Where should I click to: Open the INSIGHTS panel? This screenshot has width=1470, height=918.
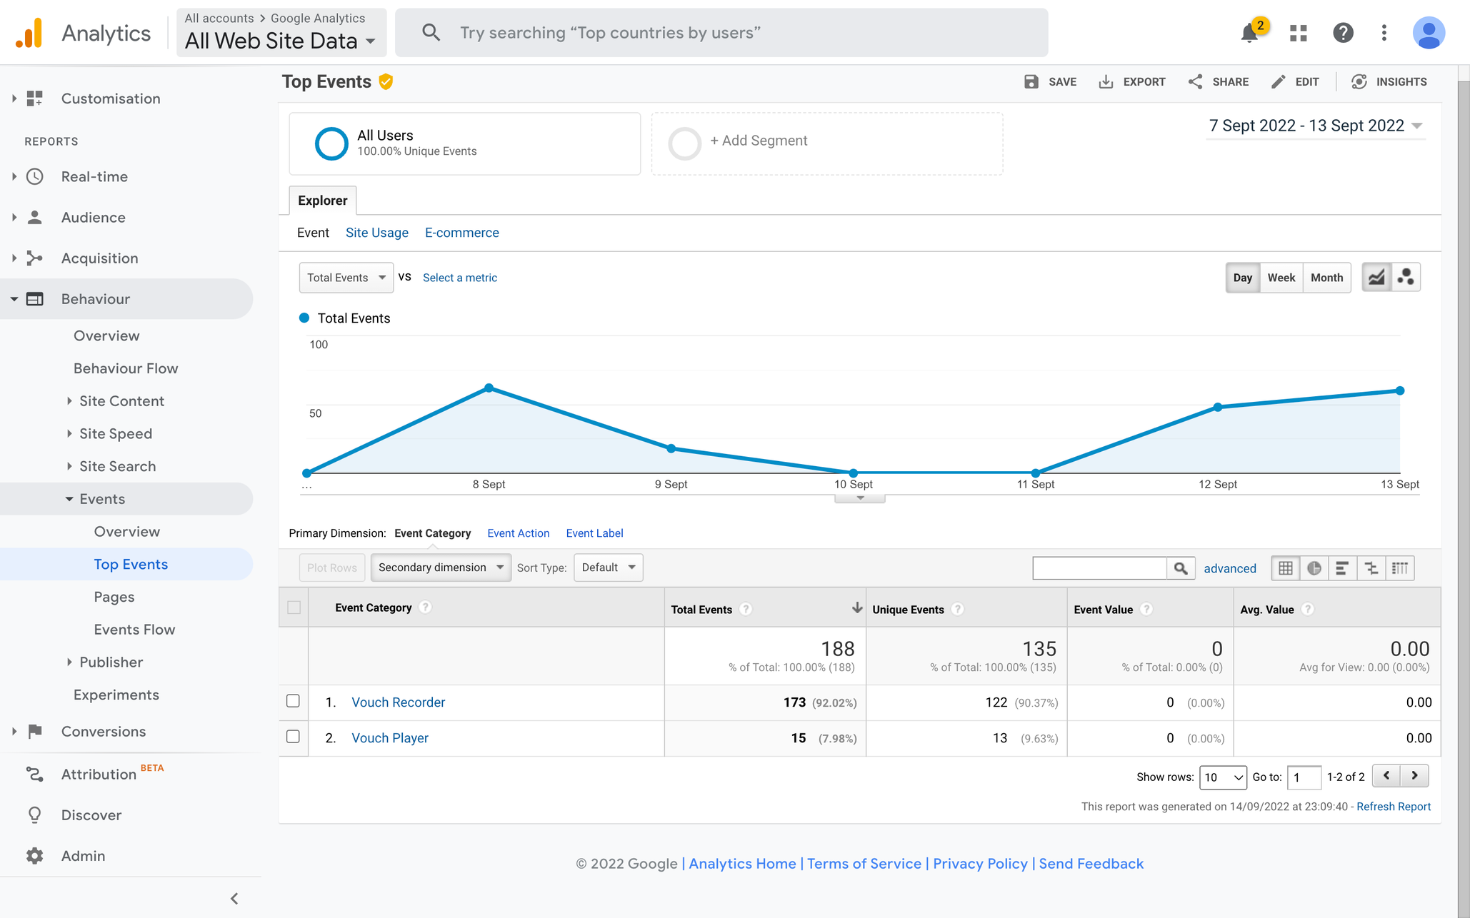1389,82
